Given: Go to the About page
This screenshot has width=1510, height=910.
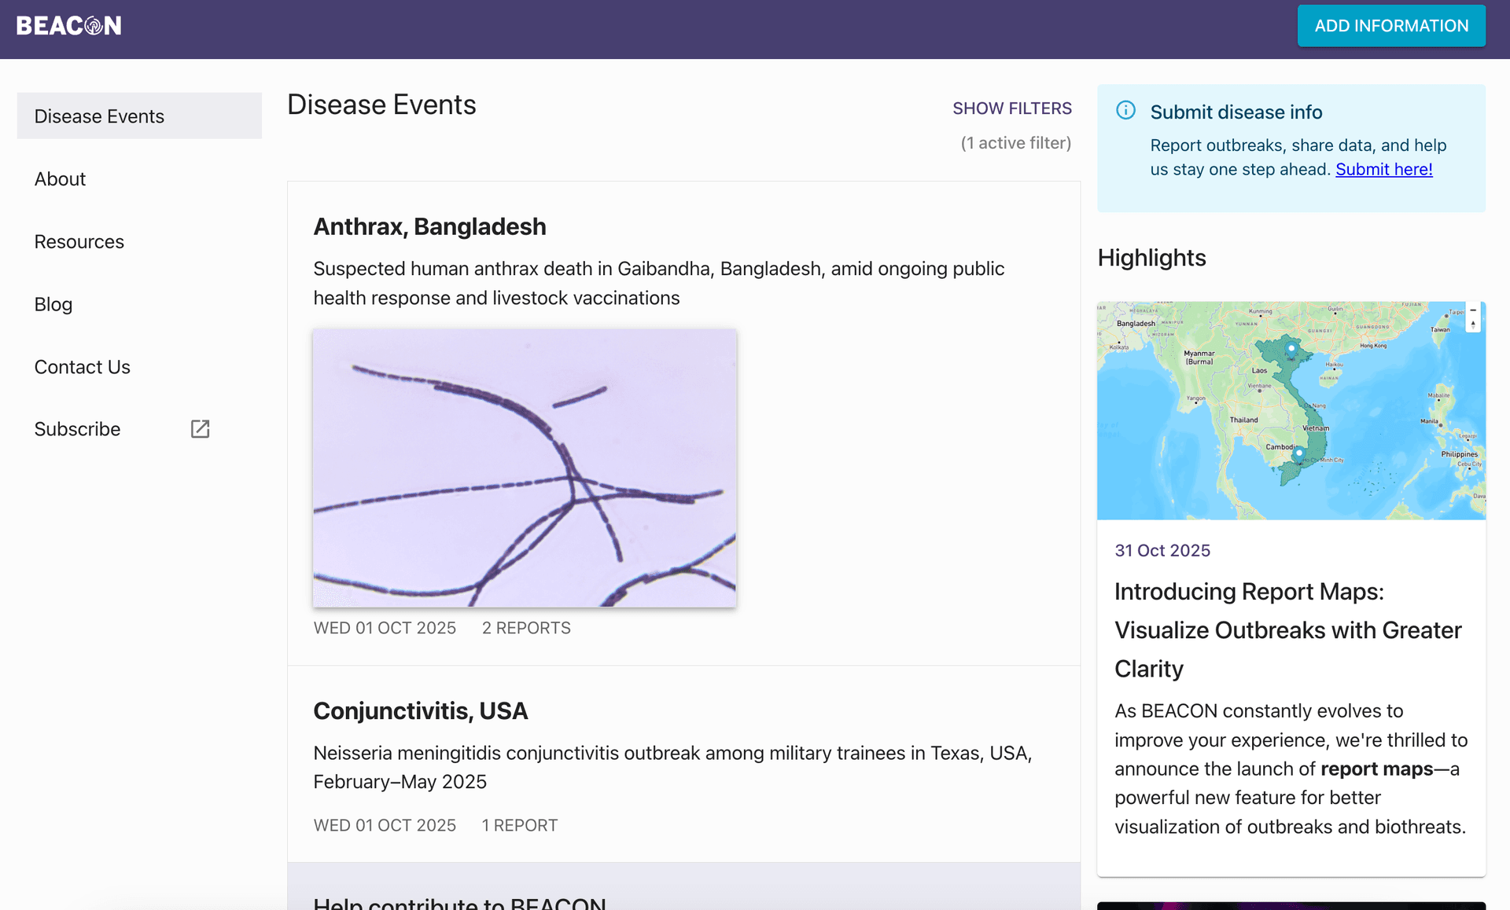Looking at the screenshot, I should pyautogui.click(x=60, y=179).
